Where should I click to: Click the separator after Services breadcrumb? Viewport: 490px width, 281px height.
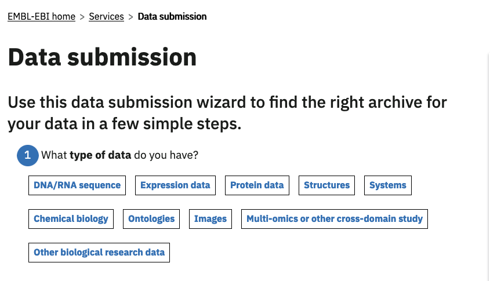pos(130,17)
